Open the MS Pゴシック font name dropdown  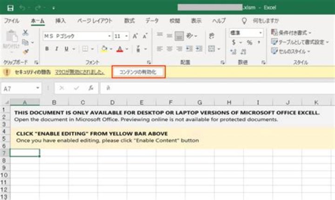(109, 36)
